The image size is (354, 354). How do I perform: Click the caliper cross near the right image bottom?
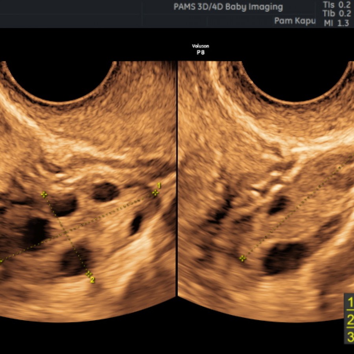(x=242, y=259)
